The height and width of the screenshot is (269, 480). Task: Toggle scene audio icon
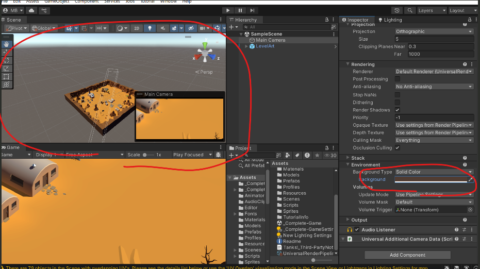tap(163, 28)
